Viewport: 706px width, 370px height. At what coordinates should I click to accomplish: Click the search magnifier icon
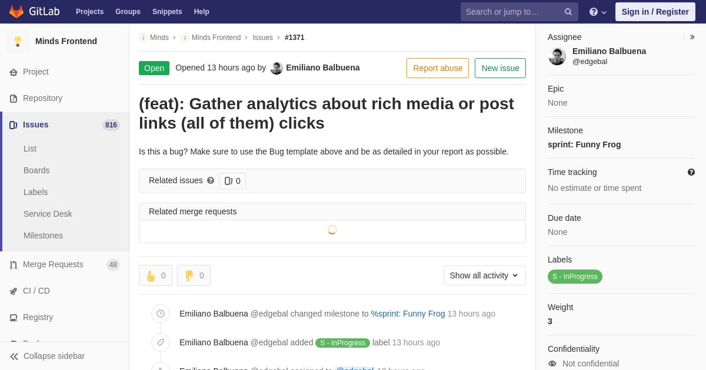[568, 12]
